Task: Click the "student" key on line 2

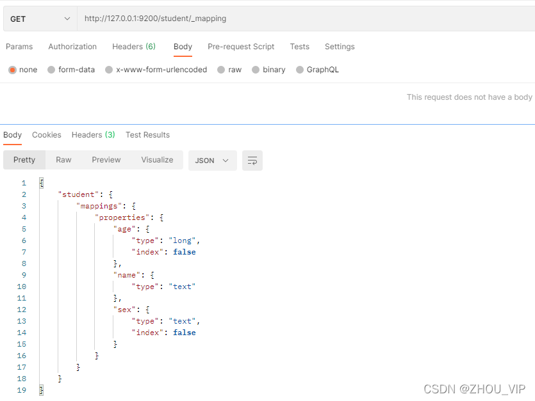Action: coord(78,194)
